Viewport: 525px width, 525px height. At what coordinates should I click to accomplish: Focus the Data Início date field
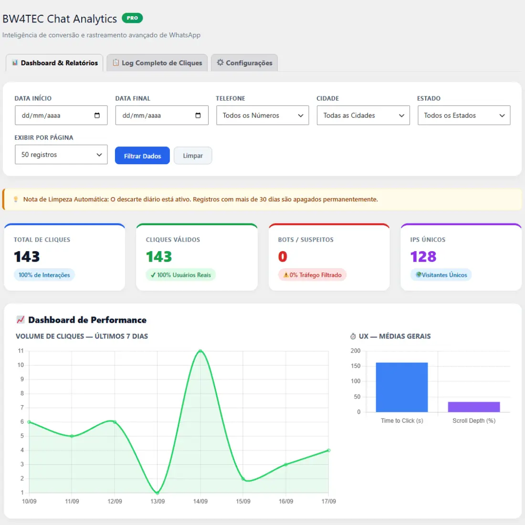point(61,115)
